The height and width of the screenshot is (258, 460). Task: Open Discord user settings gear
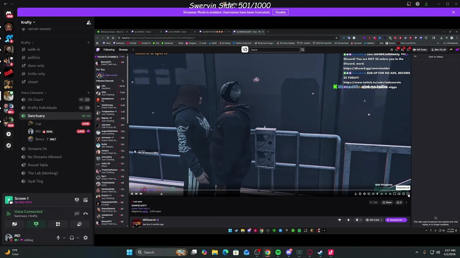point(86,238)
